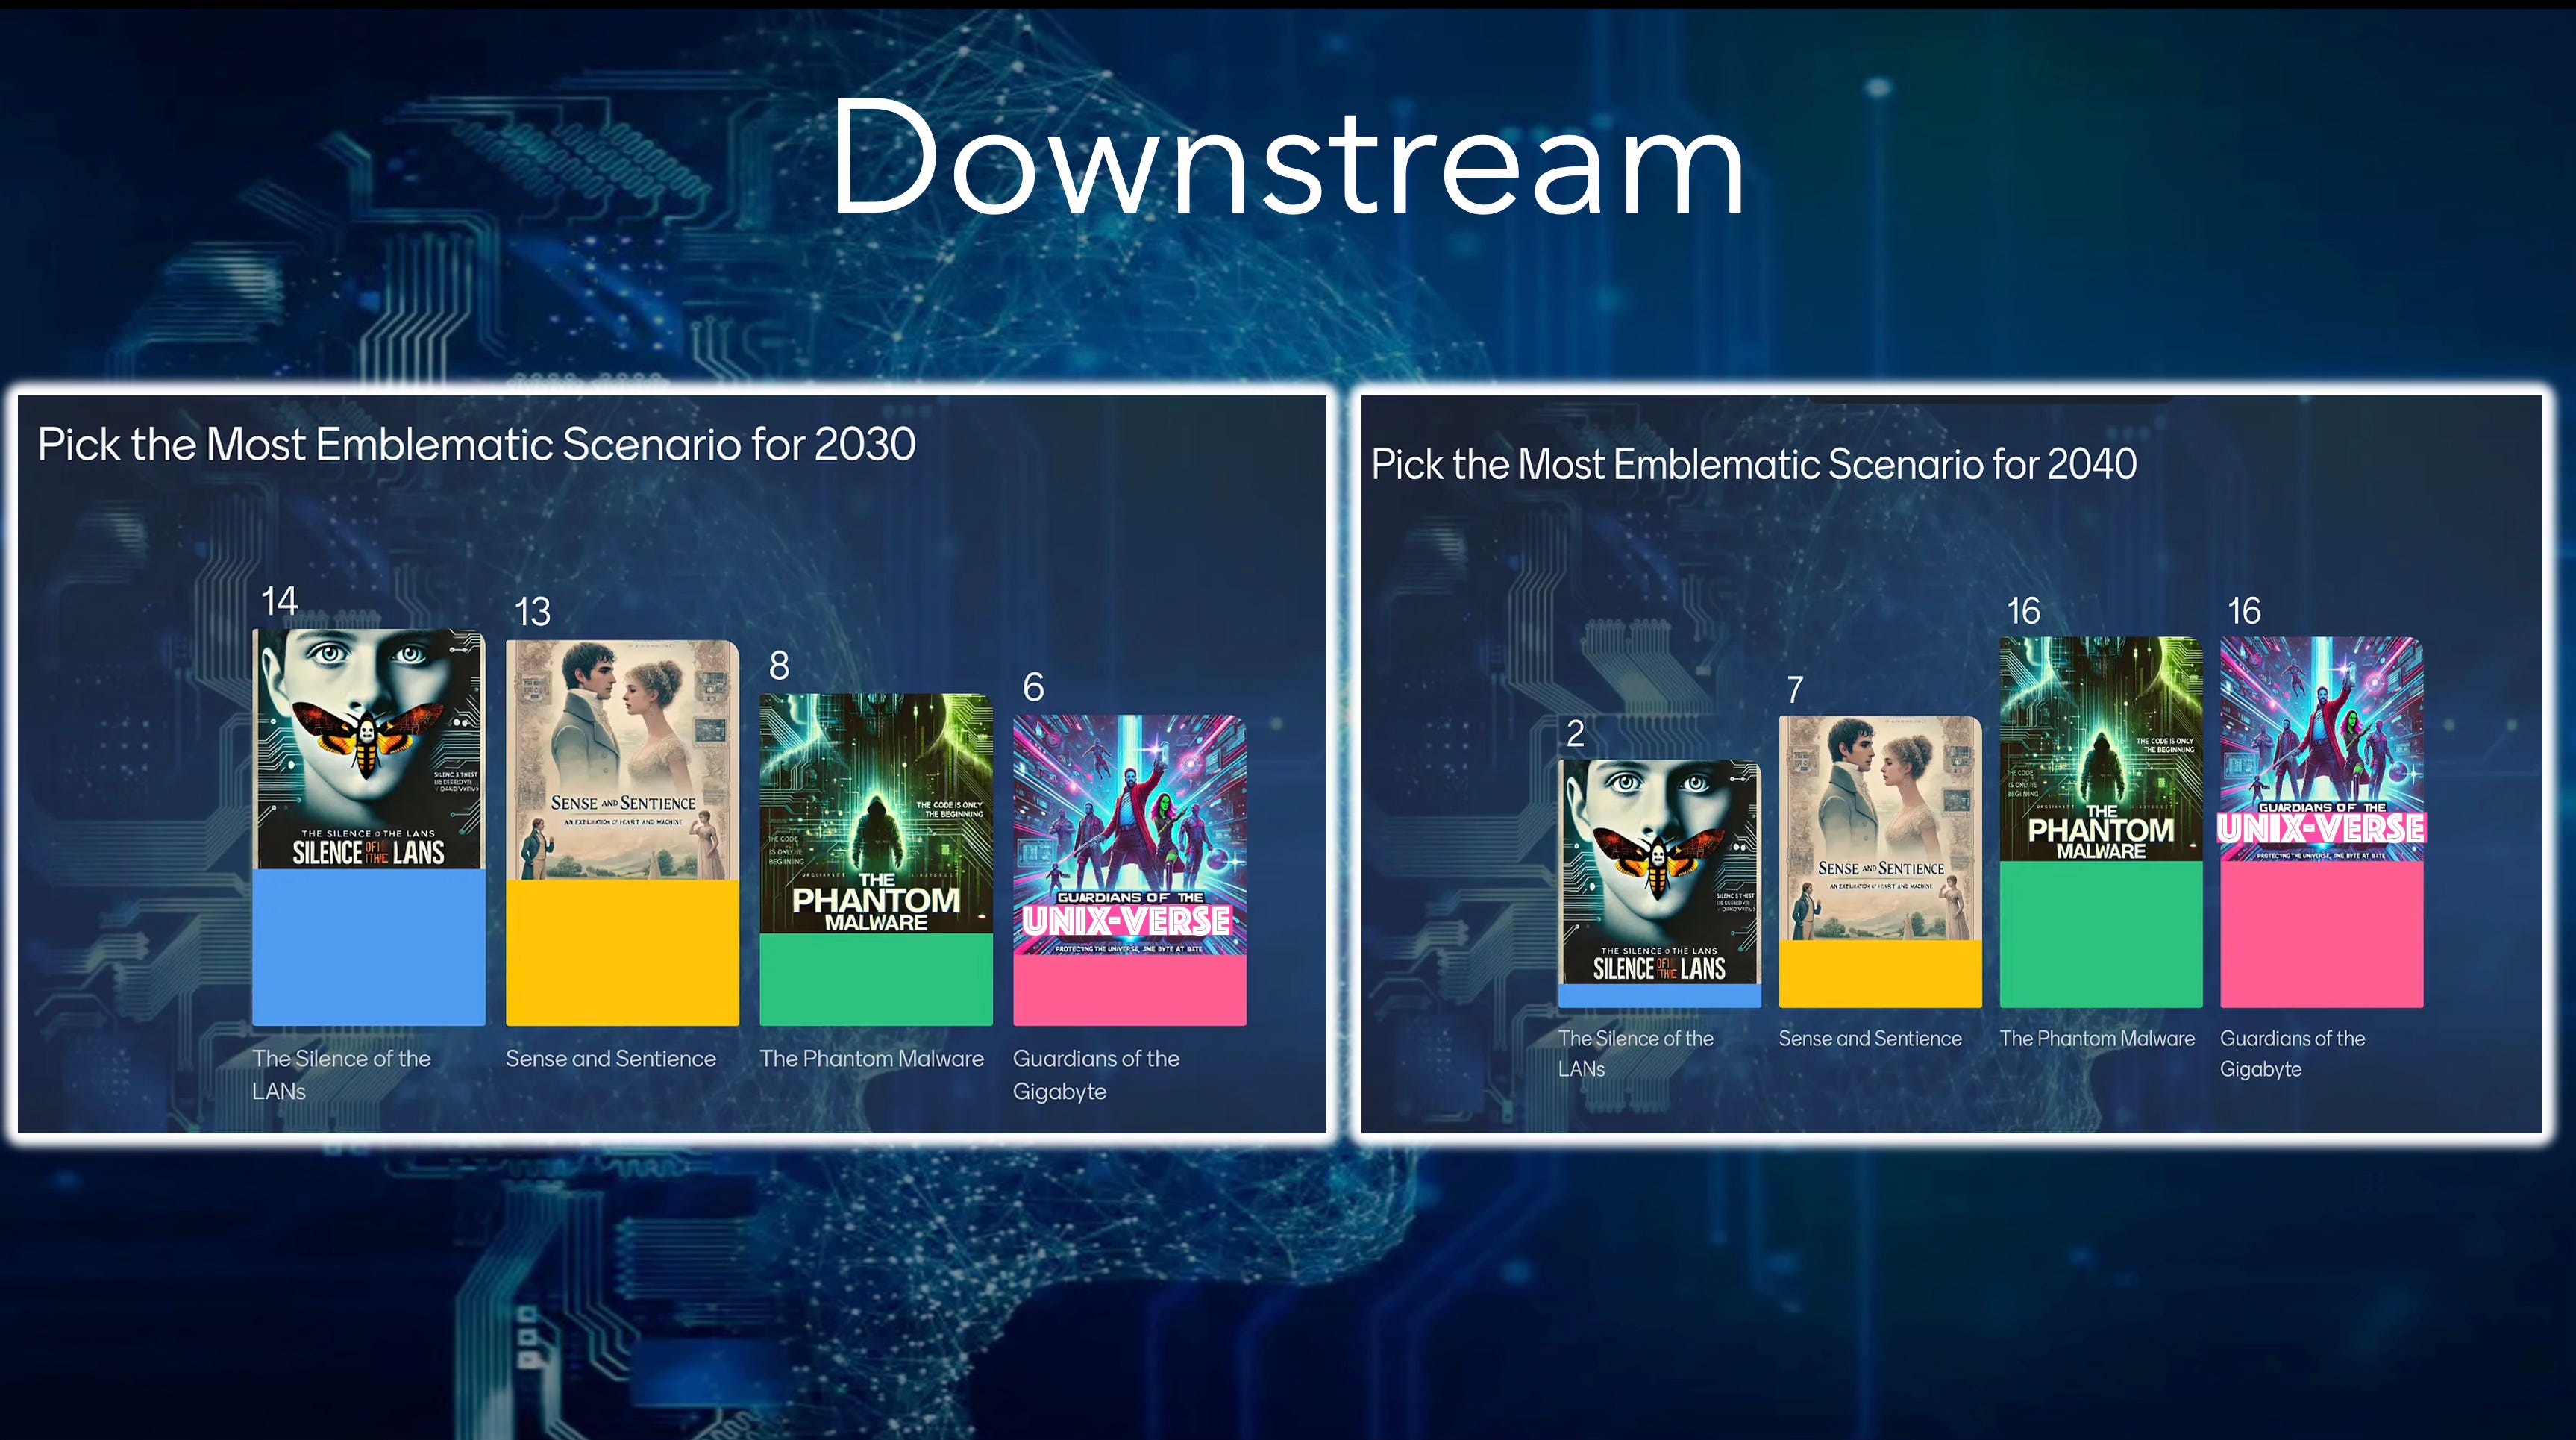
Task: Click the Phantom Malware poster in 2040 poll
Action: point(2101,749)
